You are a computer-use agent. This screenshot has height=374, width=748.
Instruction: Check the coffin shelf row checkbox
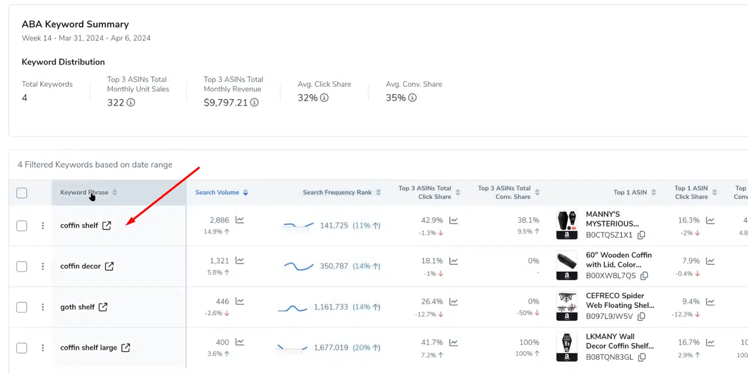pos(22,226)
